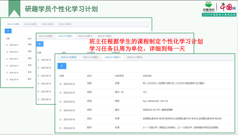Click the clock icon in the back window's 数学 row

coord(7,80)
